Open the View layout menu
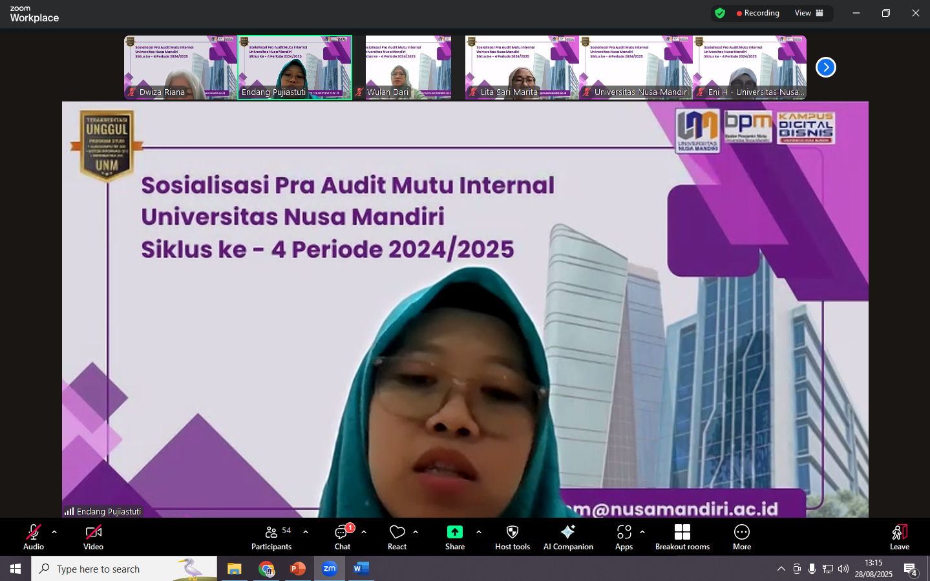Image resolution: width=930 pixels, height=581 pixels. coord(809,13)
